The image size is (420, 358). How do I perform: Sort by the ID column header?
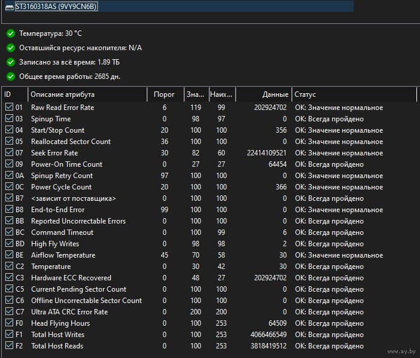[x=14, y=94]
